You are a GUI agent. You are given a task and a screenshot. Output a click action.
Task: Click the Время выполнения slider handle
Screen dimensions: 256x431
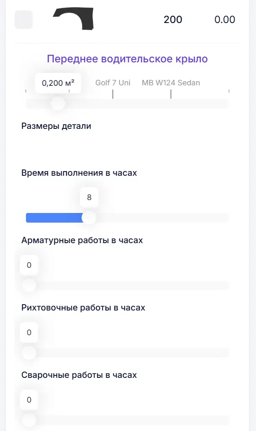click(89, 218)
